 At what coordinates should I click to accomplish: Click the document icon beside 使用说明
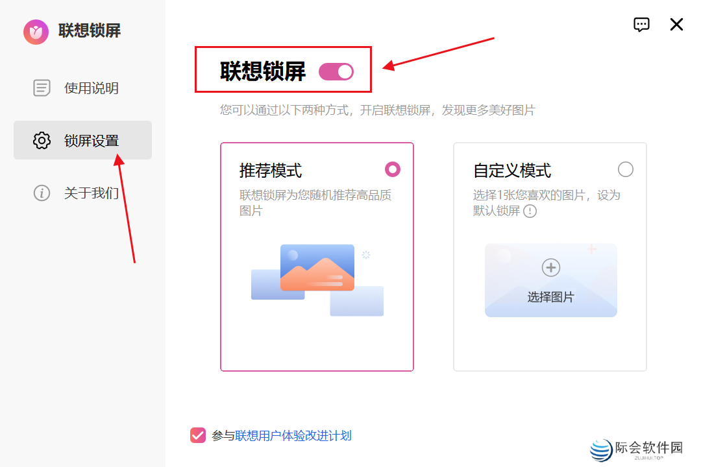(x=42, y=88)
